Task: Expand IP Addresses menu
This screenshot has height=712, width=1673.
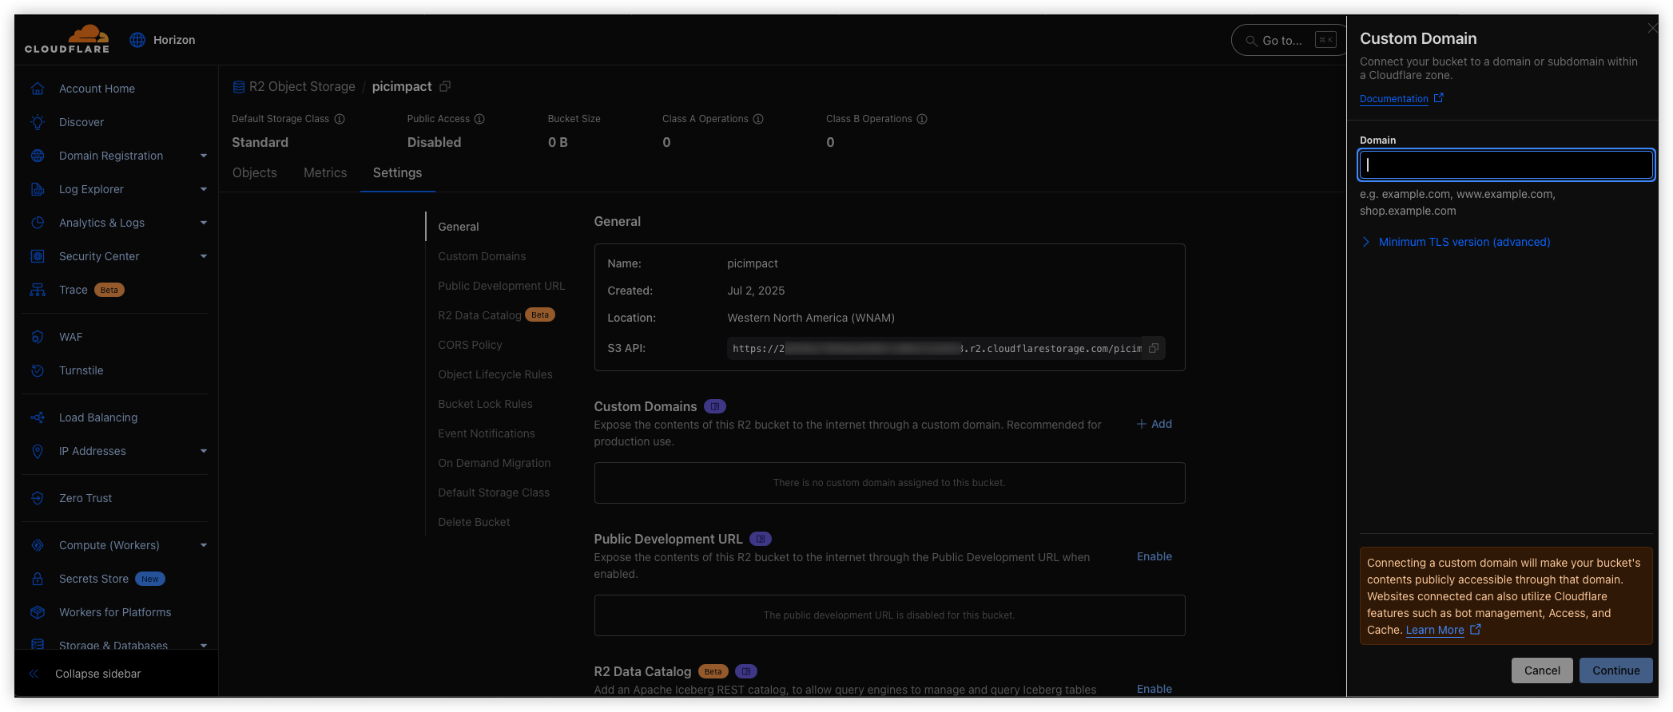Action: point(204,451)
